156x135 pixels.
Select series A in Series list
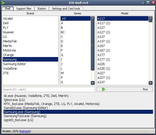(76, 23)
